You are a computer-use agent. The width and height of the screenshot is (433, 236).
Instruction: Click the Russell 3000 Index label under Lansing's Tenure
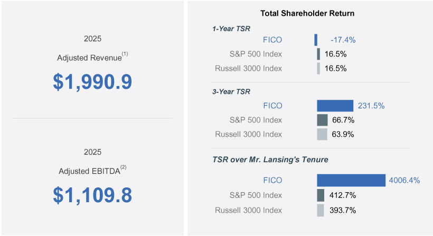(248, 210)
